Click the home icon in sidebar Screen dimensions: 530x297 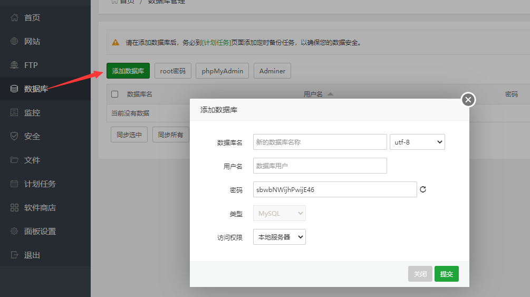(x=14, y=18)
